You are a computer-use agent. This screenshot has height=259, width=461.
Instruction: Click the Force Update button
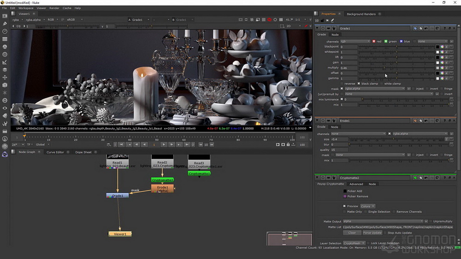pyautogui.click(x=372, y=233)
